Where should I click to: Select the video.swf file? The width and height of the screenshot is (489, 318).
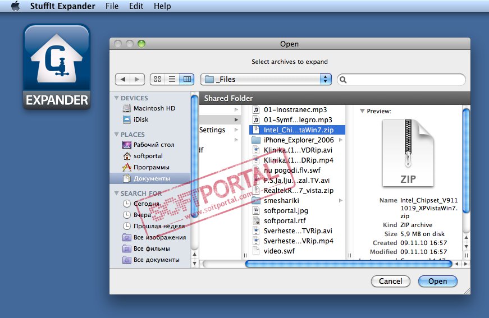(x=297, y=251)
